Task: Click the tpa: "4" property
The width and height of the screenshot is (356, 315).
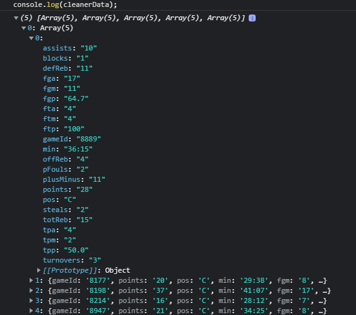Action: 59,230
